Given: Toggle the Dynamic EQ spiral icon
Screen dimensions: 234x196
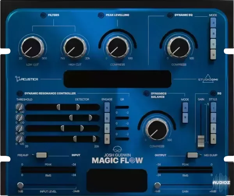Looking at the screenshot, I should tap(170, 15).
